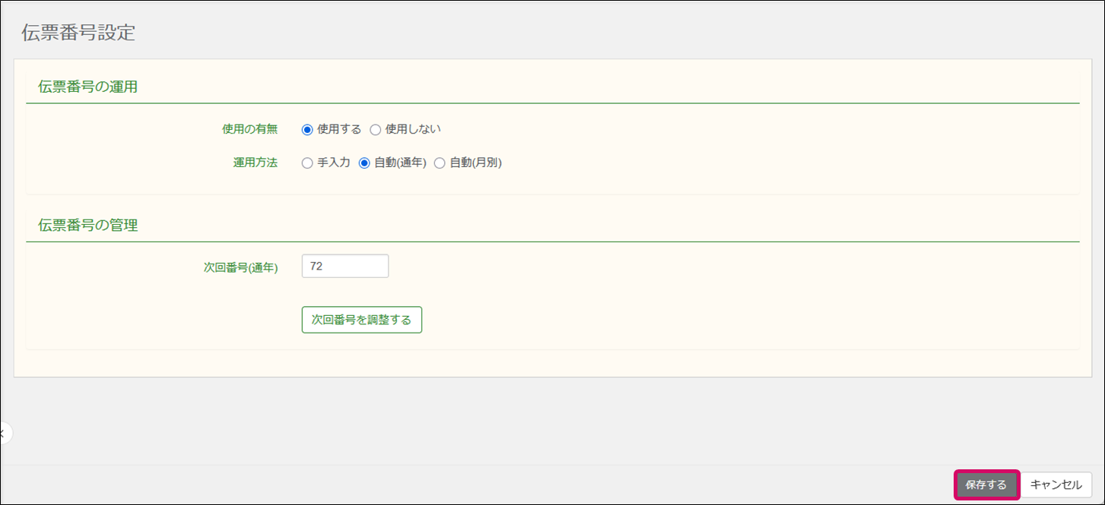Expand the sidebar with the left-edge chevron

[4, 434]
